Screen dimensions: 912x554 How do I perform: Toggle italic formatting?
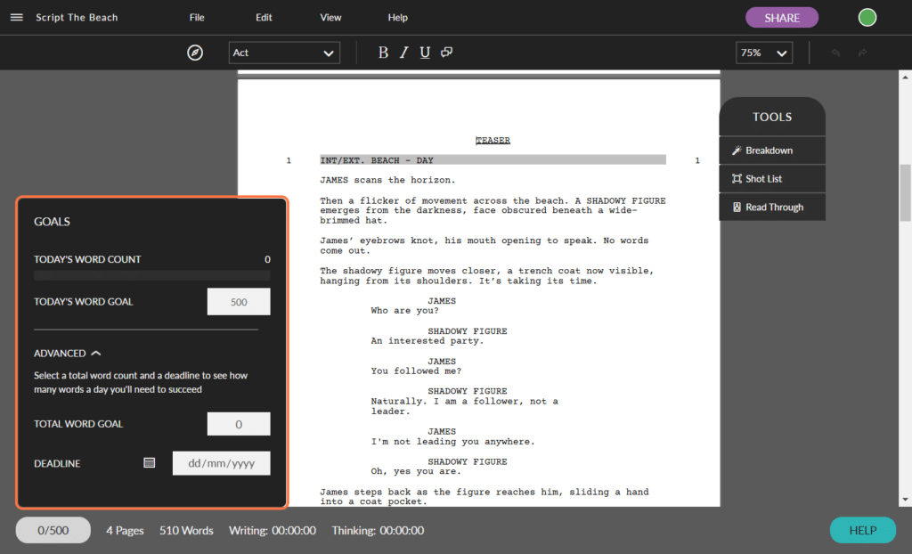(x=403, y=53)
